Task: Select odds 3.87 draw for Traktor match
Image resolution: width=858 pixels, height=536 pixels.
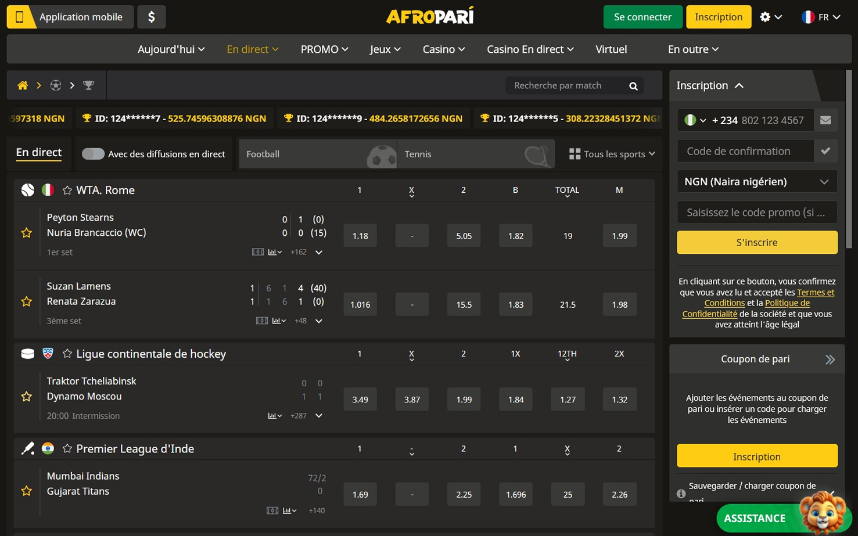Action: click(412, 400)
